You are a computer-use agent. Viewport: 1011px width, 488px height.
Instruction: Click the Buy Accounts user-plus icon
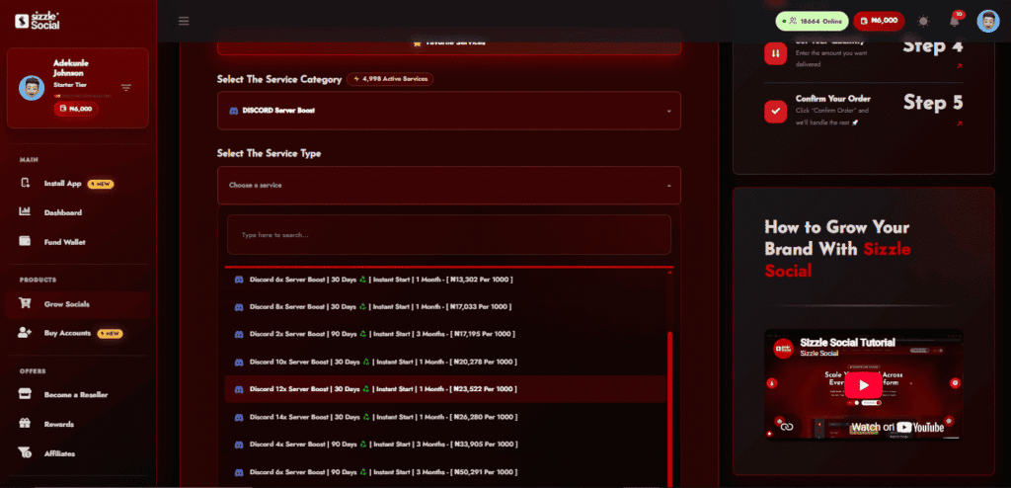(x=25, y=333)
